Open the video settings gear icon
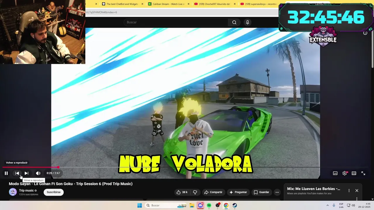The width and height of the screenshot is (374, 210). coord(345,173)
